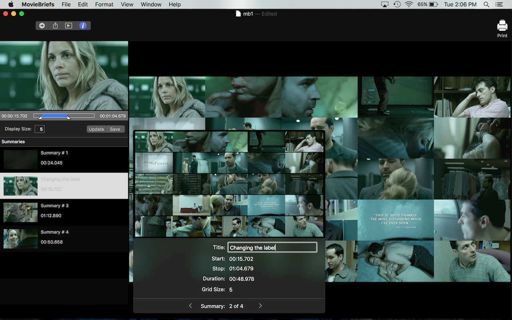The width and height of the screenshot is (512, 320).
Task: Select Summary # 3 in the list
Action: (64, 212)
